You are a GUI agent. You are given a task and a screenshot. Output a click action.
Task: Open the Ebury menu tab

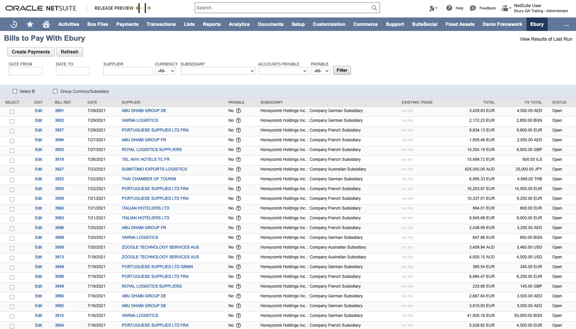coord(537,24)
